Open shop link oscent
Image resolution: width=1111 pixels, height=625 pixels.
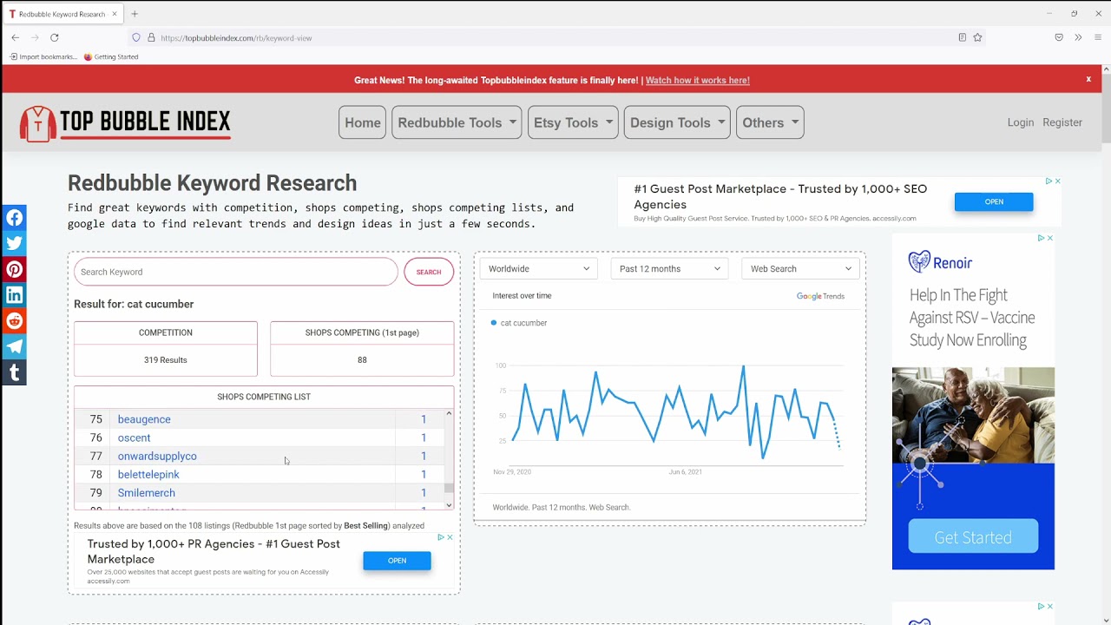pos(134,437)
